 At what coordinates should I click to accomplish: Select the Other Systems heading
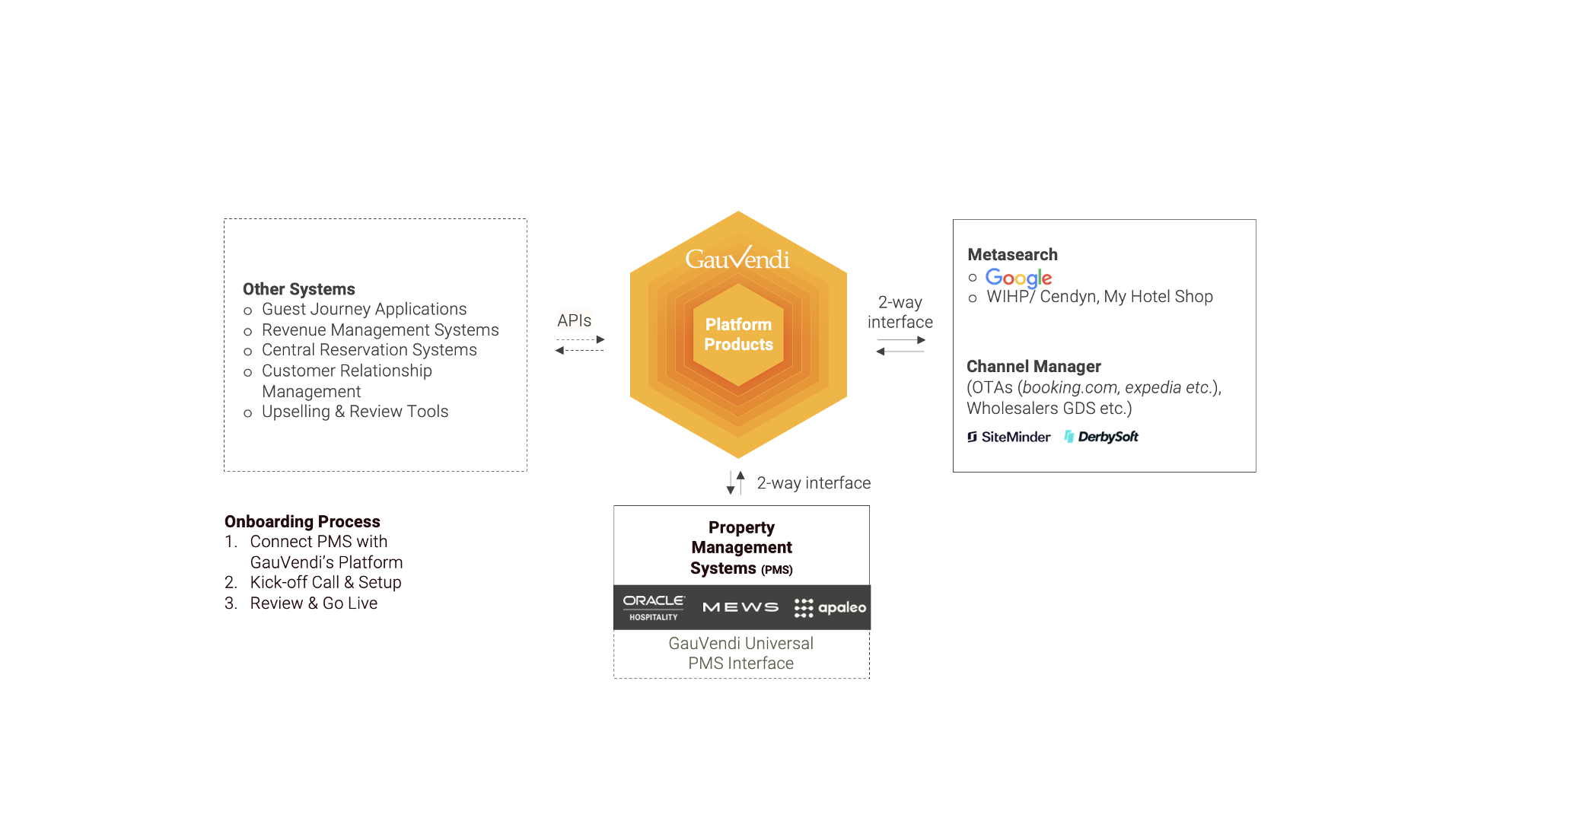[x=299, y=289]
